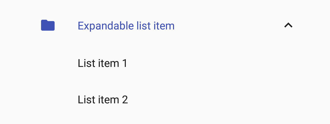The height and width of the screenshot is (124, 330).
Task: Open the entry labeled List item 1
Action: 103,63
